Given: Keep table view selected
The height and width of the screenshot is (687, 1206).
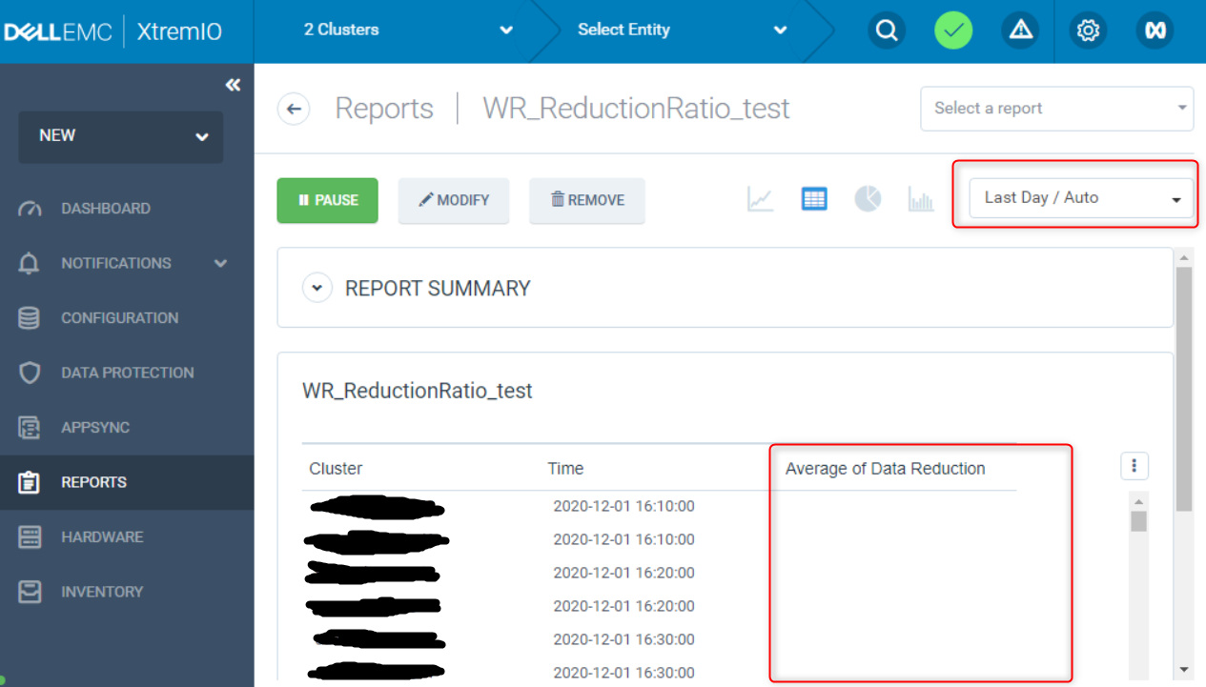Looking at the screenshot, I should pos(813,199).
